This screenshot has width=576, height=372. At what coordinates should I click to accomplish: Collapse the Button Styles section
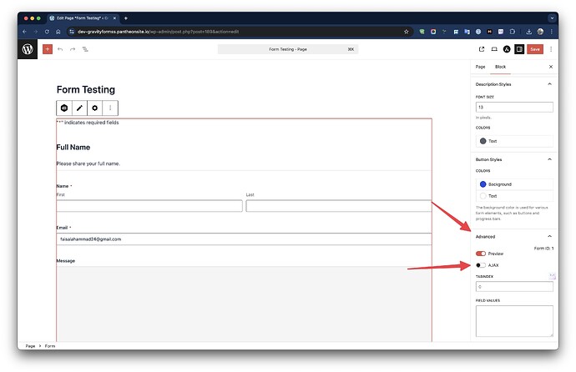(x=549, y=159)
